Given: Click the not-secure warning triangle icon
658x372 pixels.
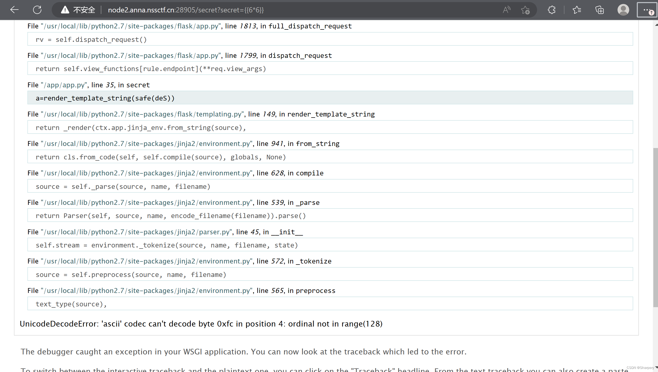Looking at the screenshot, I should (x=65, y=10).
